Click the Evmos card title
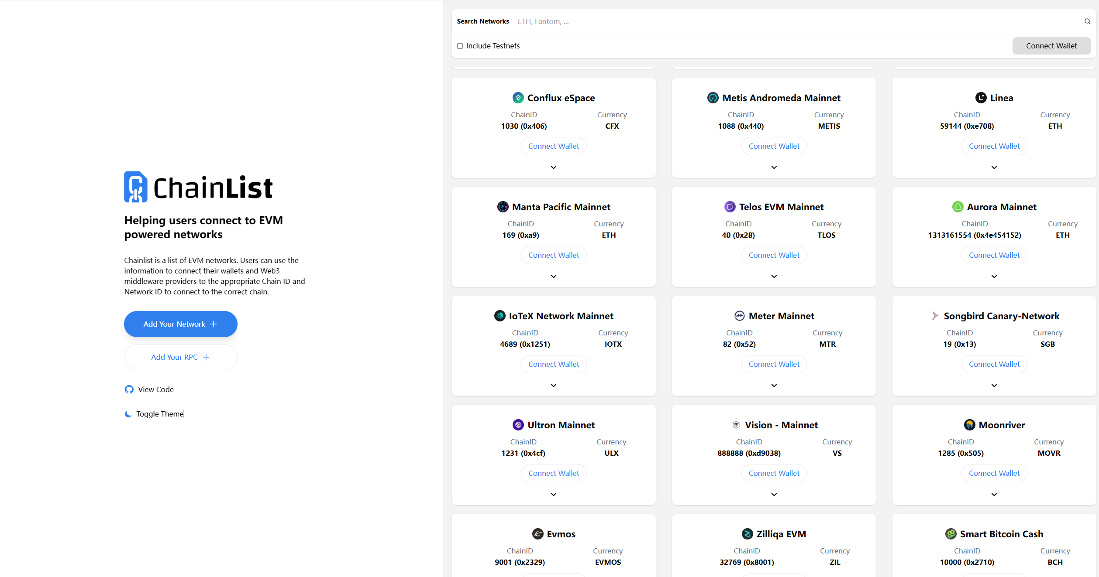The width and height of the screenshot is (1099, 577). coord(561,534)
